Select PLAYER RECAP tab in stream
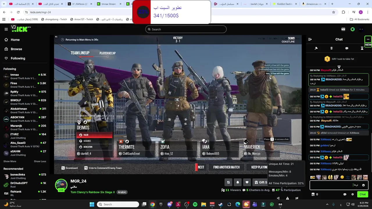Screen dimensions: 372x209 coord(108,53)
